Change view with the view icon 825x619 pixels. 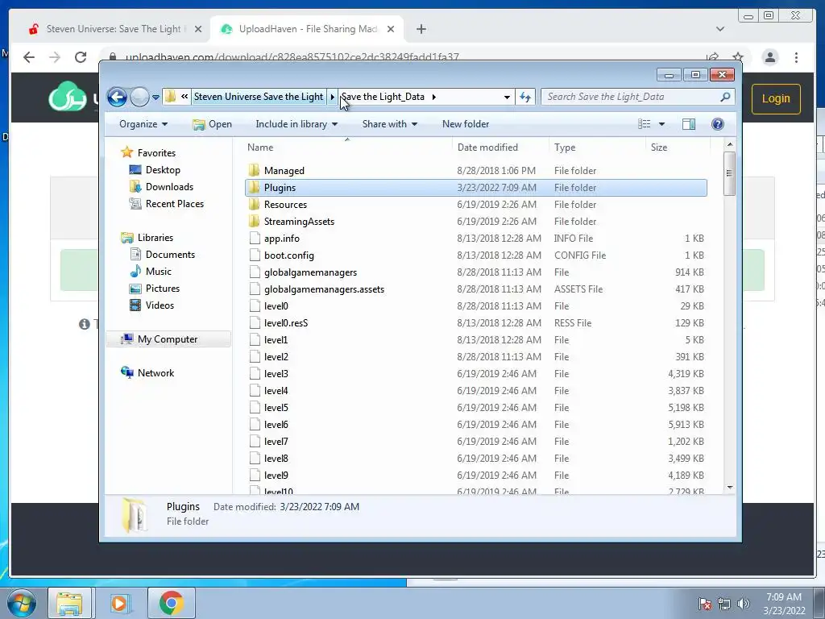pyautogui.click(x=644, y=124)
